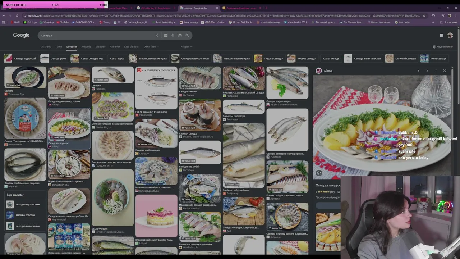
Task: Go to Google homepage via logo
Action: [x=21, y=35]
